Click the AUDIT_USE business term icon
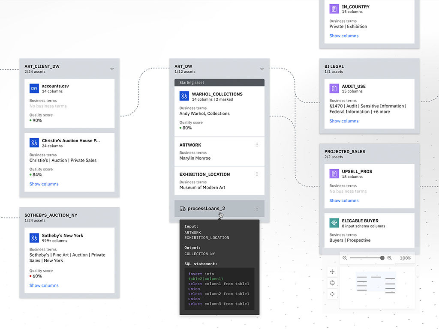This screenshot has width=439, height=329. tap(334, 87)
